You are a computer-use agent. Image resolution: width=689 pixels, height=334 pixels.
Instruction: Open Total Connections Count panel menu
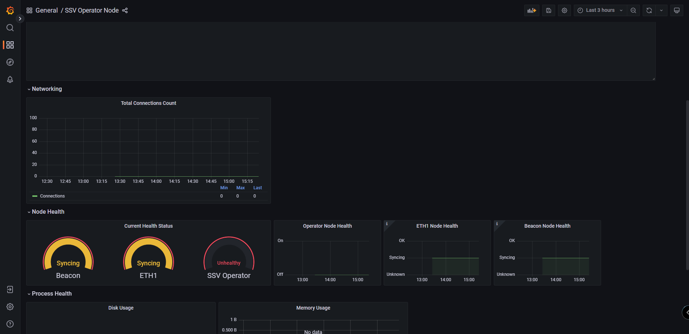[149, 103]
